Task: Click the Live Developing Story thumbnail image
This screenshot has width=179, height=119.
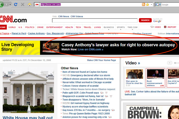Action: click(51, 48)
